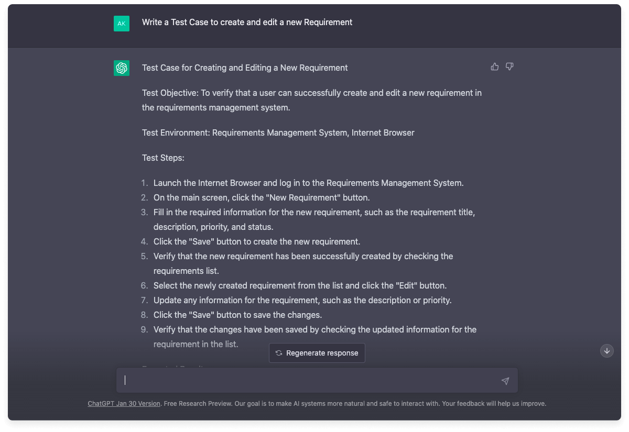Click the user prompt "Write a Test Case" text
The image size is (629, 432).
point(247,23)
